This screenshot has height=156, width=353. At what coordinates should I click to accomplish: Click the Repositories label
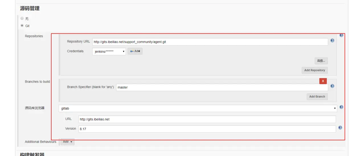click(x=34, y=36)
